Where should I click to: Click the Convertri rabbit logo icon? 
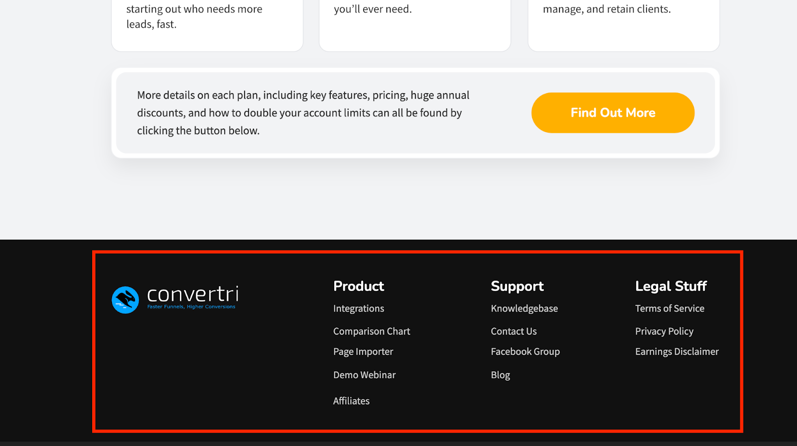[125, 300]
